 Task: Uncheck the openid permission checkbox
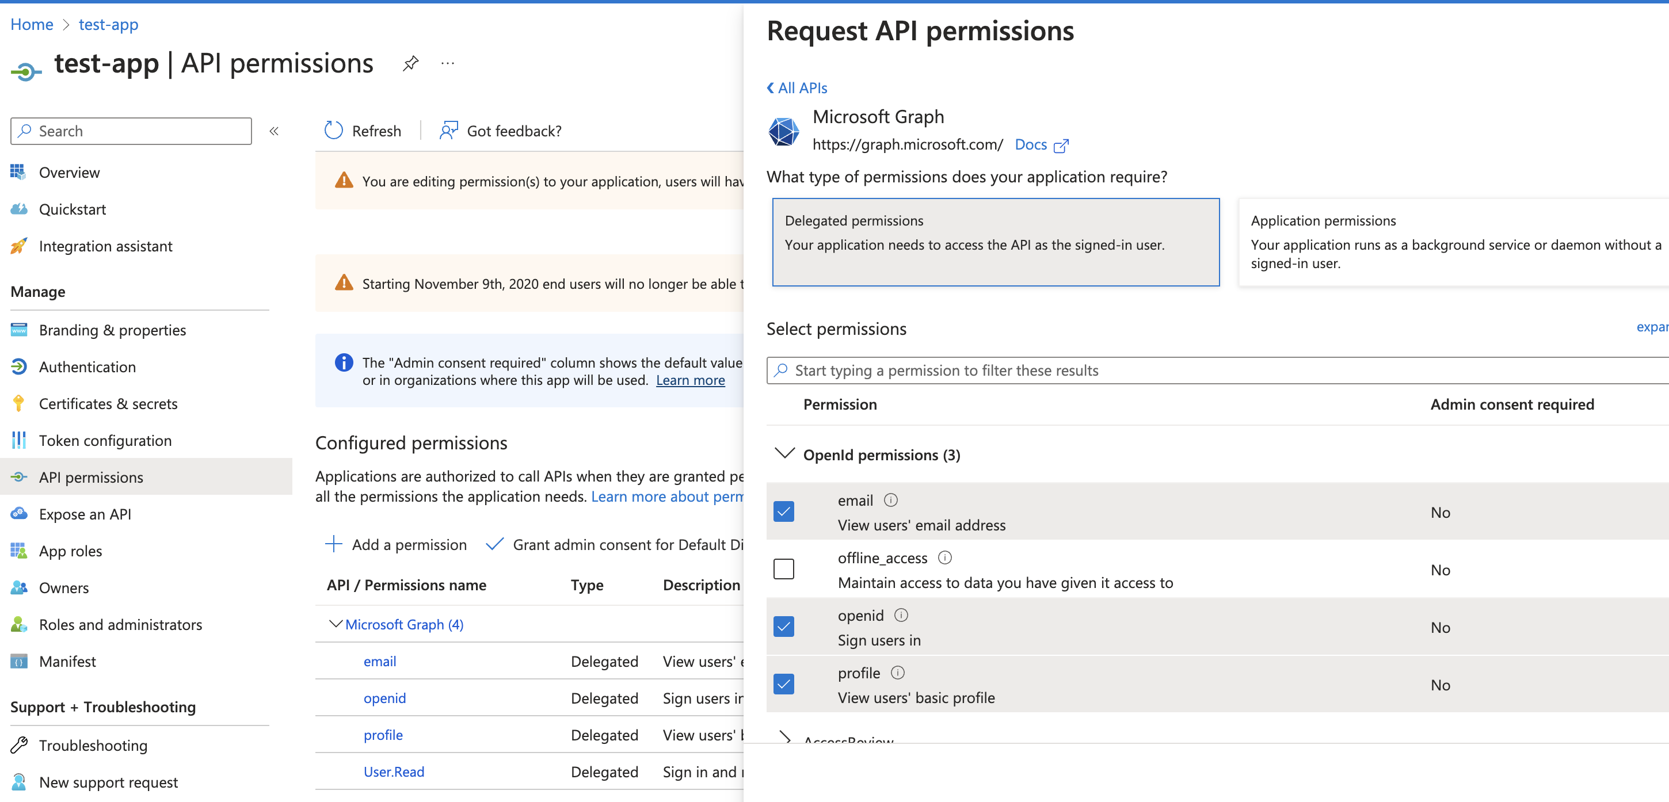click(783, 627)
